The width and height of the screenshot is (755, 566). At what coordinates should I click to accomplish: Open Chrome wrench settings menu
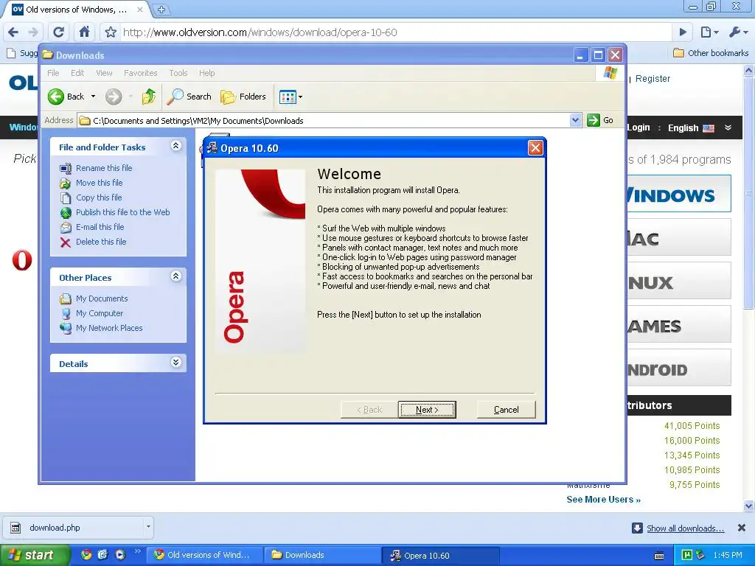739,32
